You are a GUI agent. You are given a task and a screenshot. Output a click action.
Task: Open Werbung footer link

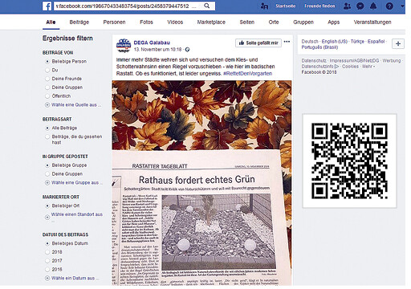click(392, 61)
